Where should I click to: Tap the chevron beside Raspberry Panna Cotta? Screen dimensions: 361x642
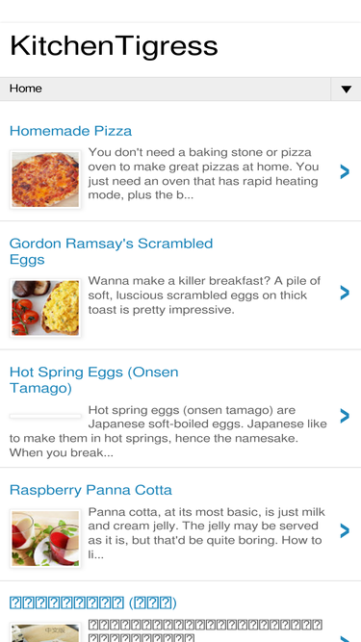[x=345, y=530]
